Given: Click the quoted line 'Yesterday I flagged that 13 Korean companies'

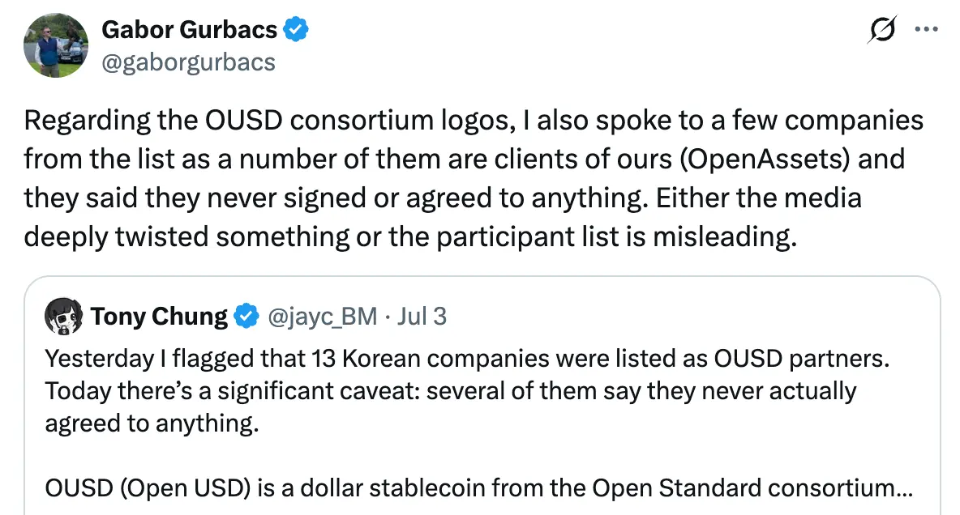Looking at the screenshot, I should coord(467,359).
